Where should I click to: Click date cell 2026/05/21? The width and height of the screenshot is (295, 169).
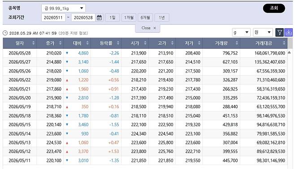(20, 89)
